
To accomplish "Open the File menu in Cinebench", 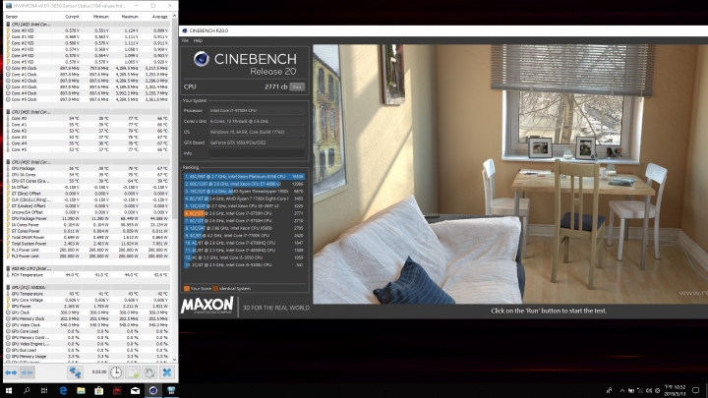I will tap(185, 40).
